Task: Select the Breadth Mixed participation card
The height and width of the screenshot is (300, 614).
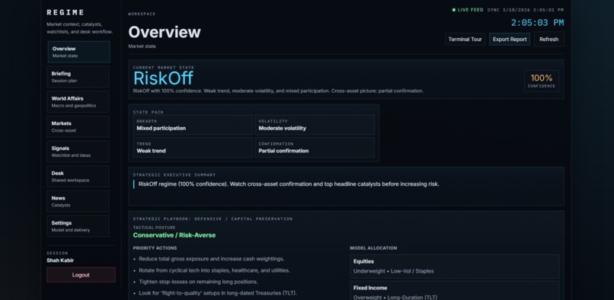Action: [x=193, y=125]
